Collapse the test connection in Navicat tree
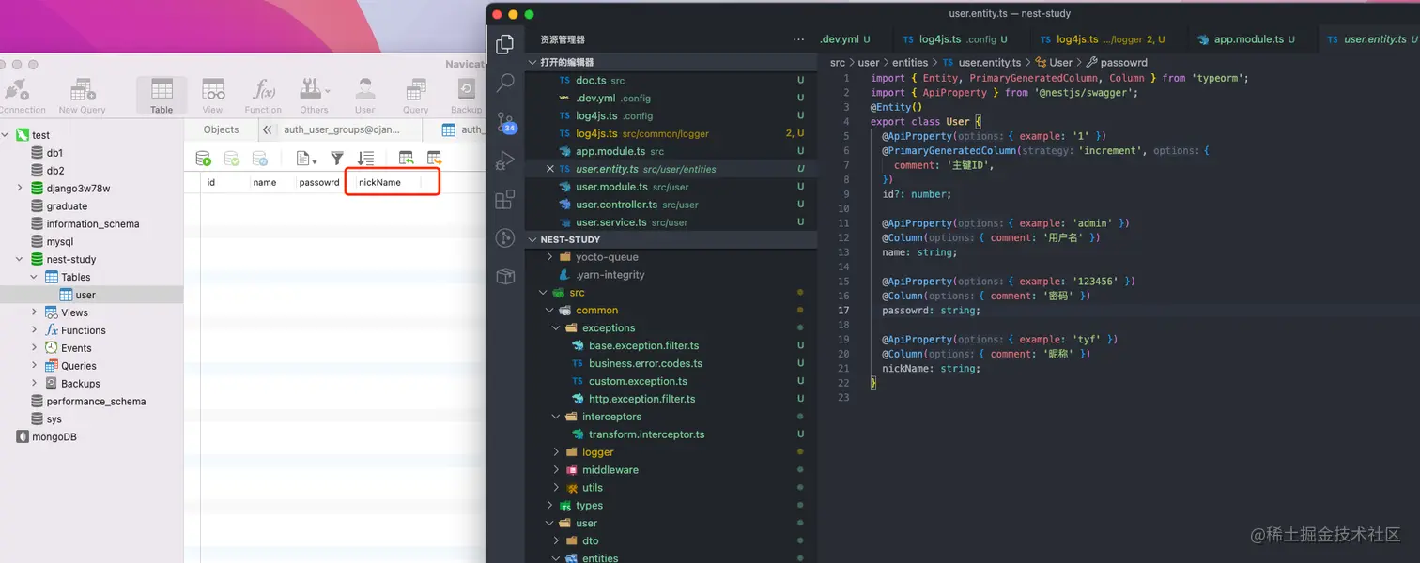The width and height of the screenshot is (1420, 563). tap(6, 135)
